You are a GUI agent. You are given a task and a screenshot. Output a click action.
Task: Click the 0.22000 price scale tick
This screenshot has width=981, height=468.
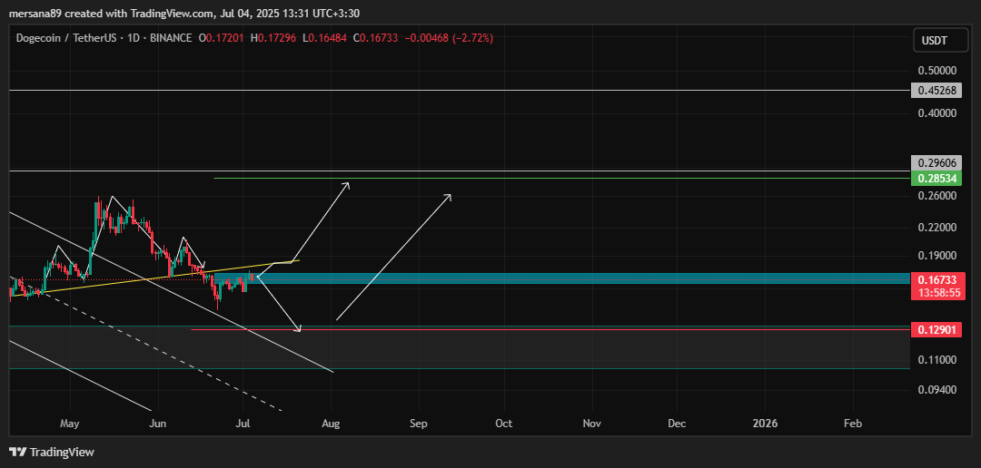pos(936,229)
